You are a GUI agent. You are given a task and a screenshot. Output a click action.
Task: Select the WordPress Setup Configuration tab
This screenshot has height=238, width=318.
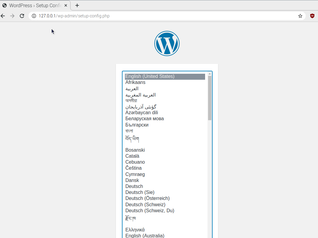click(x=35, y=5)
